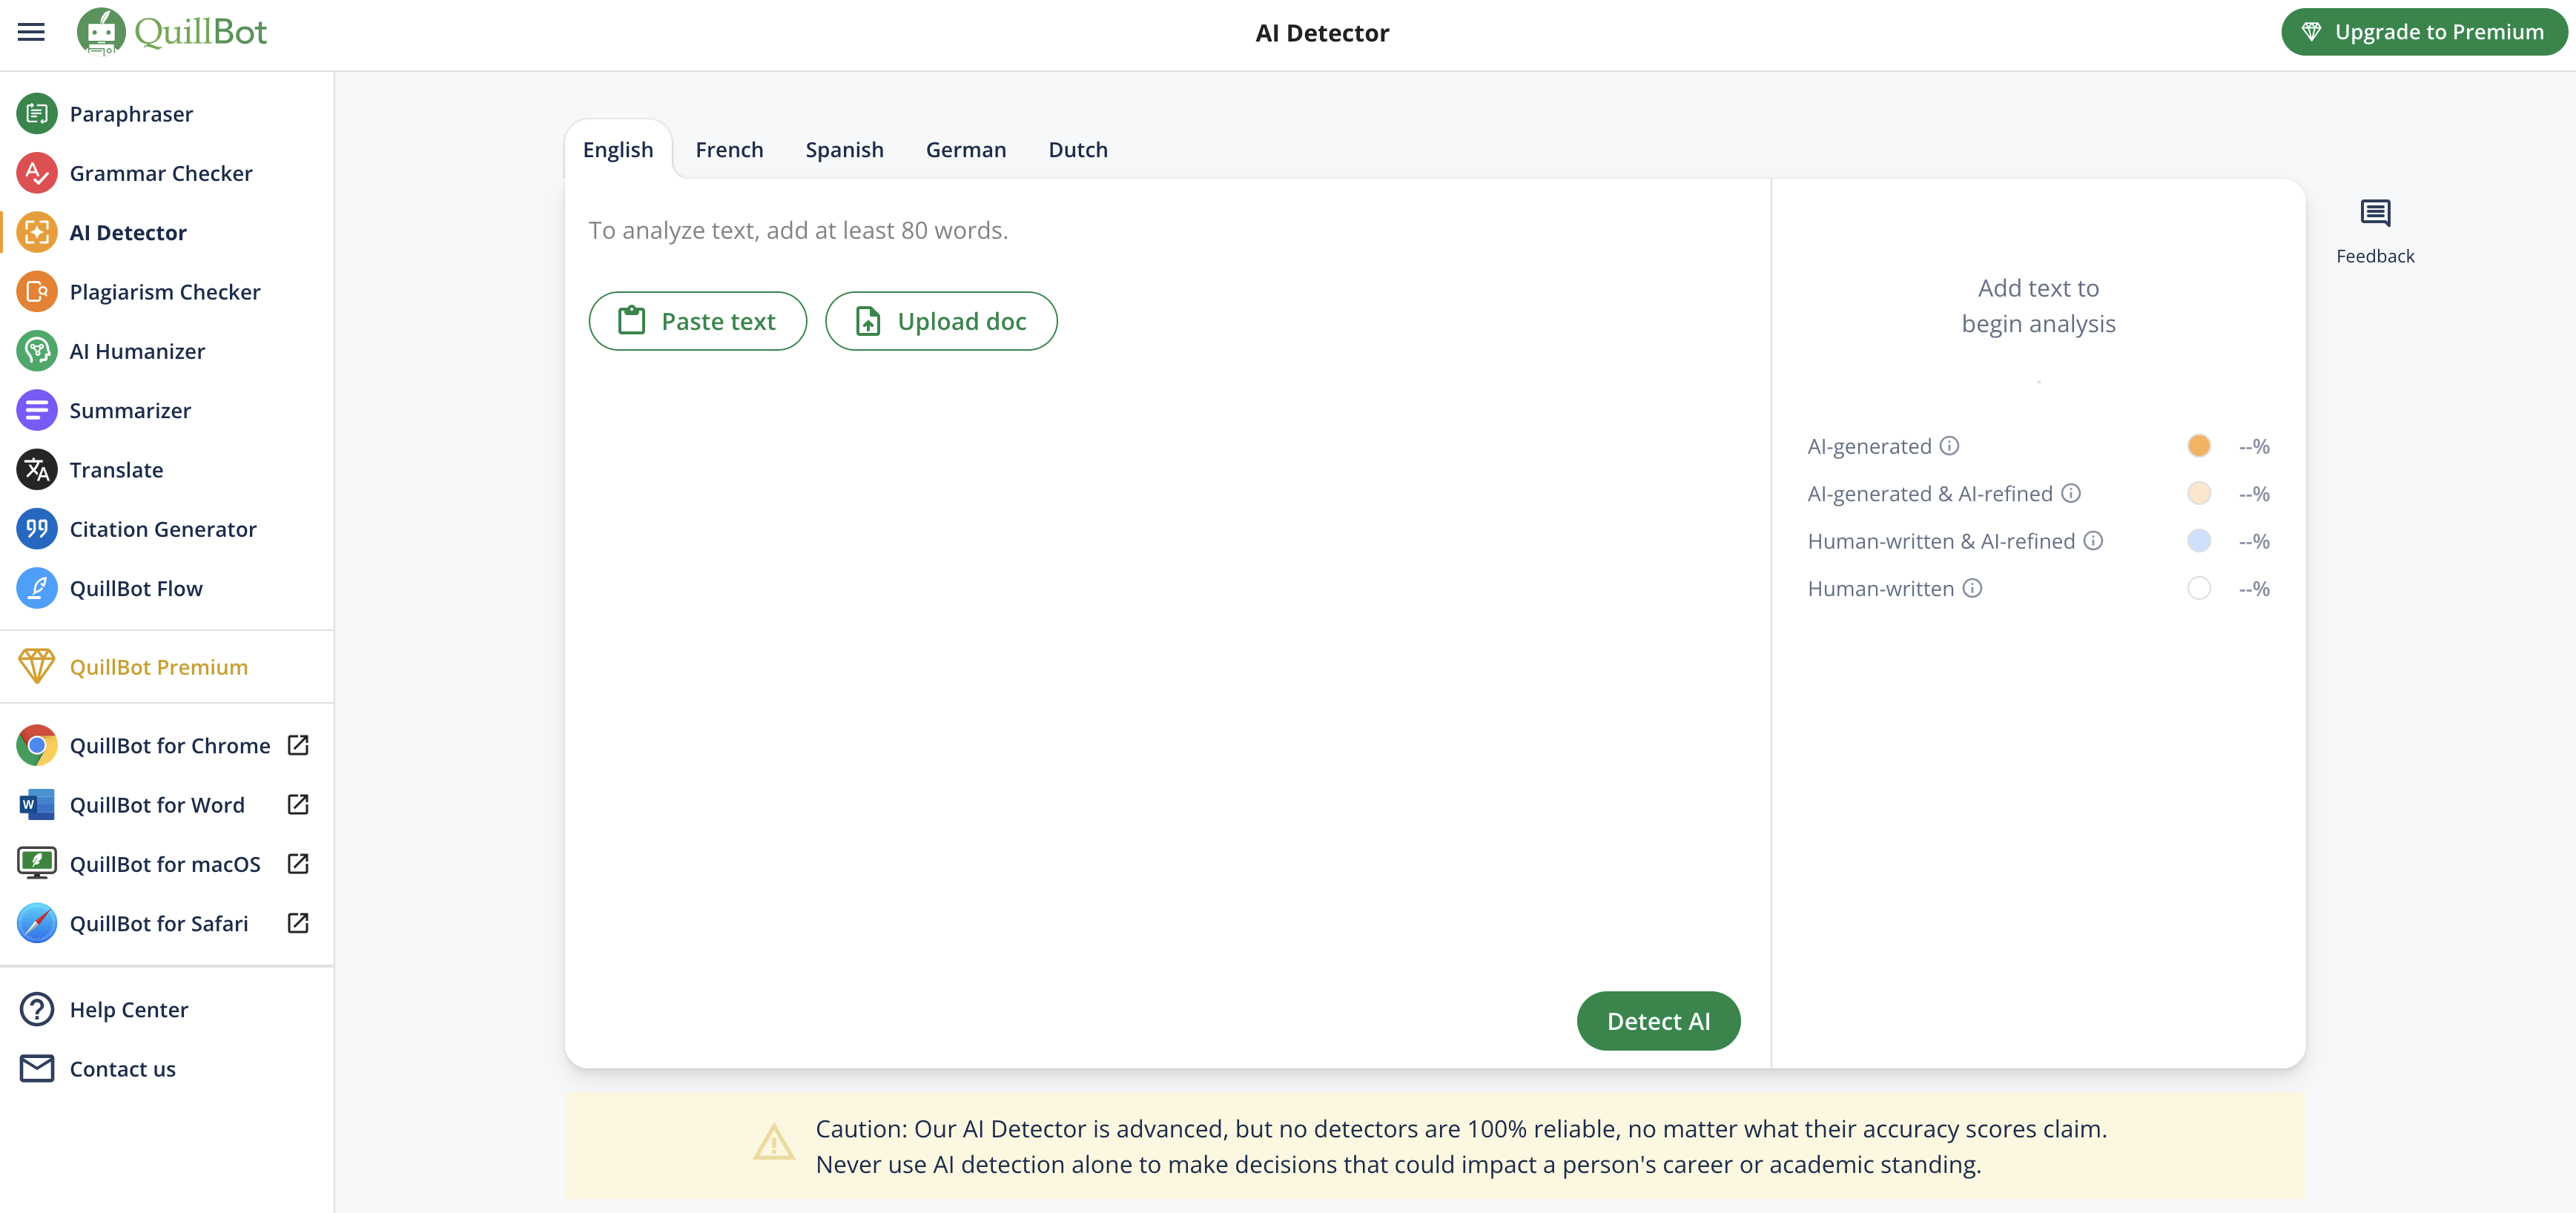Open the Citation Generator icon
This screenshot has width=2576, height=1213.
pyautogui.click(x=37, y=529)
